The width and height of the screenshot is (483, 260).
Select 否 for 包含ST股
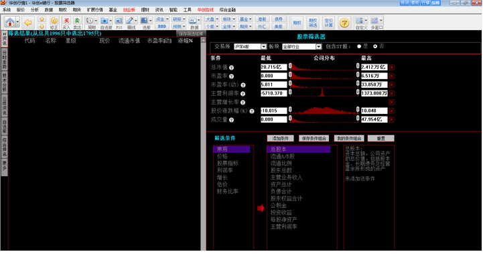click(x=375, y=46)
